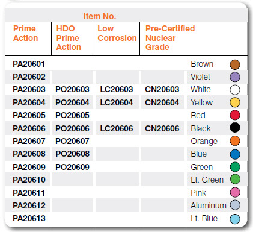Click item number PA20601
This screenshot has height=232, width=253.
pos(29,64)
